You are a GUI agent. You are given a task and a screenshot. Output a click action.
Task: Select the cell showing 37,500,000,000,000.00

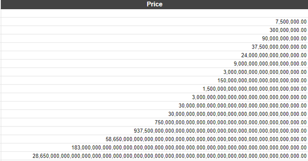tap(154, 47)
